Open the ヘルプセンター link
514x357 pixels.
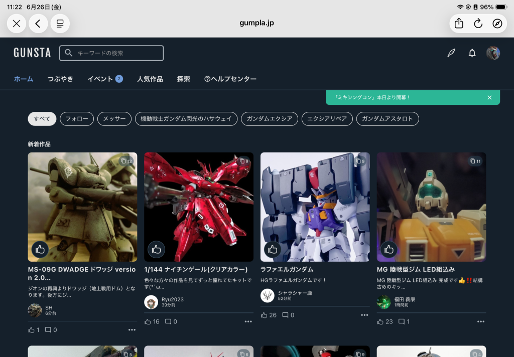[230, 79]
